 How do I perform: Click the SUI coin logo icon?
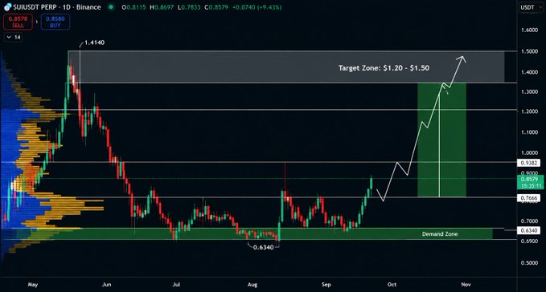[x=7, y=7]
